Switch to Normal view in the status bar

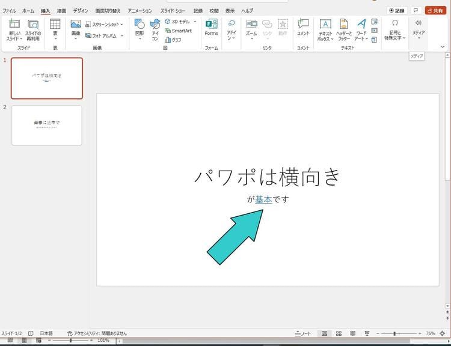coord(325,333)
